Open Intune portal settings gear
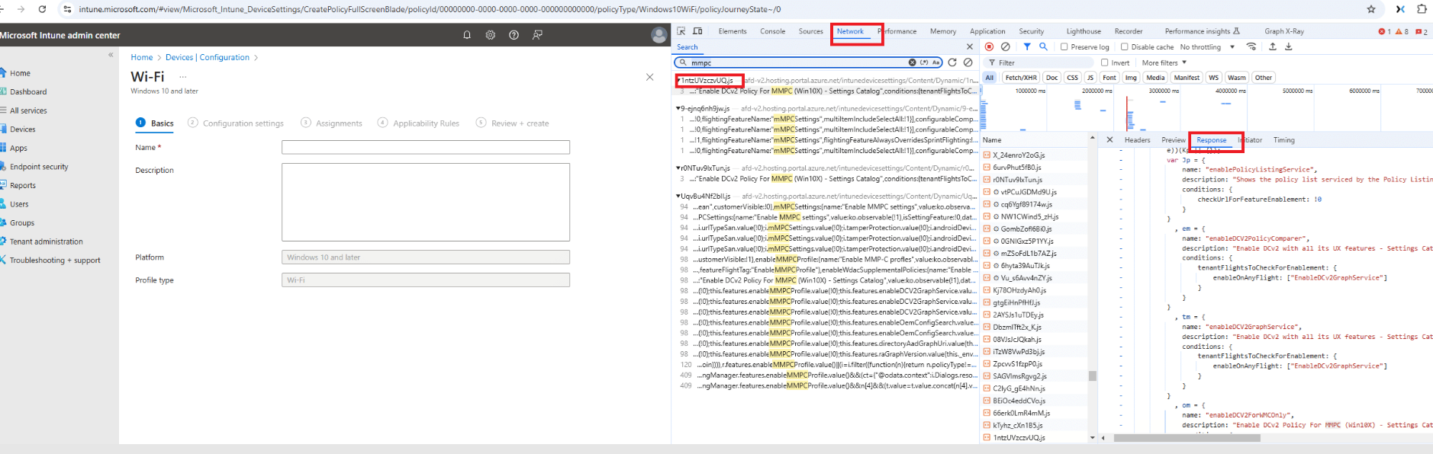The height and width of the screenshot is (454, 1433). click(491, 35)
